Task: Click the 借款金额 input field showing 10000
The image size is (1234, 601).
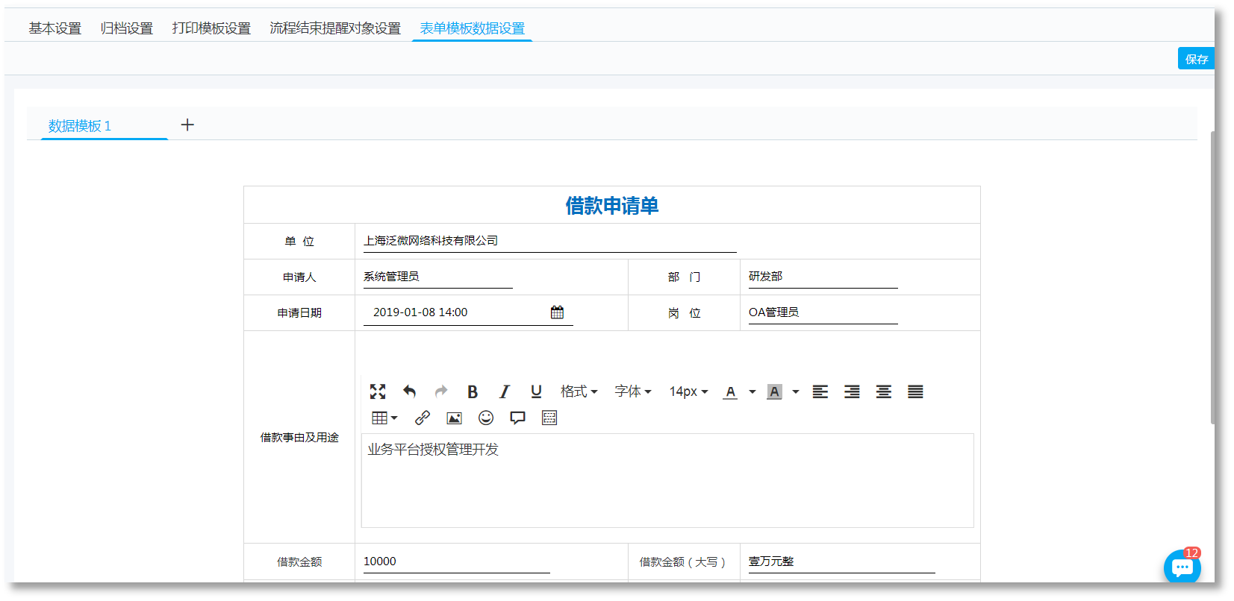Action: click(x=455, y=561)
